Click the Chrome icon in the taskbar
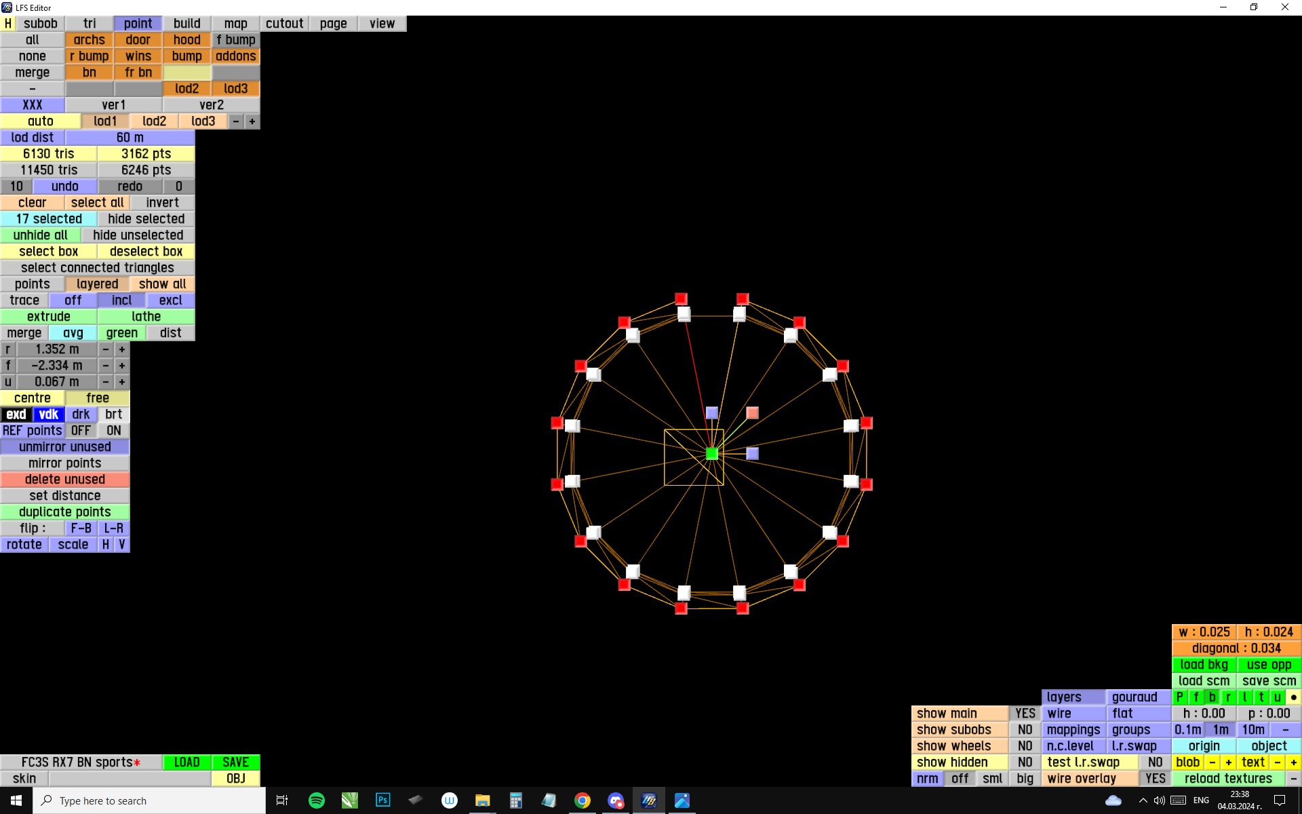This screenshot has height=814, width=1302. (x=582, y=800)
